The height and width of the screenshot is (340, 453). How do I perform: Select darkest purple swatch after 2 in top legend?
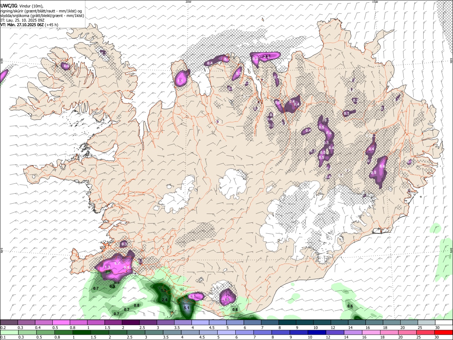point(131,323)
